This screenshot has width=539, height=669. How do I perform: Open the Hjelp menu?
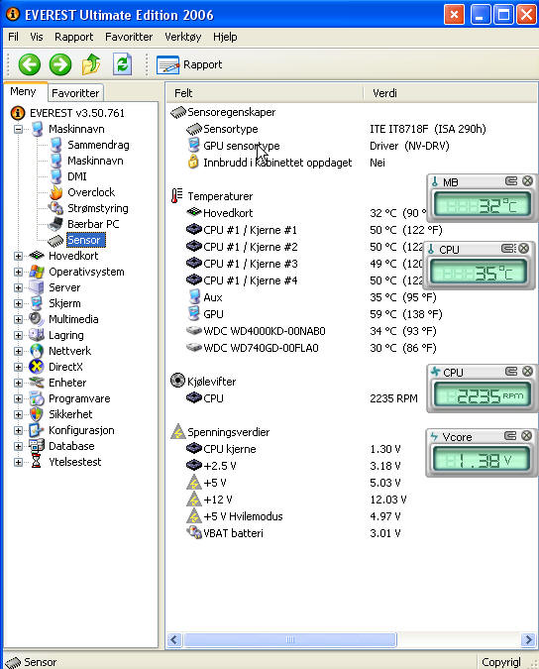[225, 37]
